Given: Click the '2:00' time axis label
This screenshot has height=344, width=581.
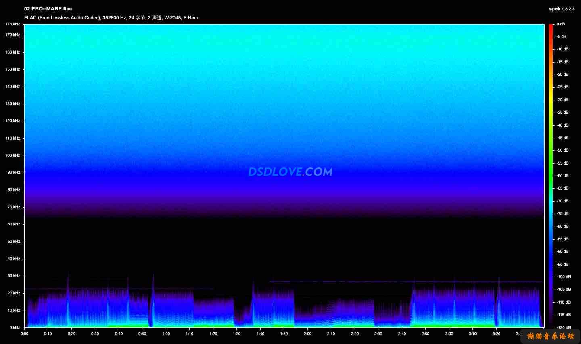Looking at the screenshot, I should [x=307, y=334].
